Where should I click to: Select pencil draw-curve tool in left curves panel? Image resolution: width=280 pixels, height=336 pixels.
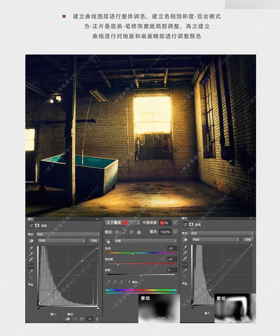[31, 272]
